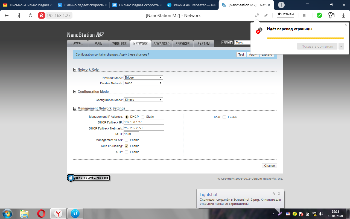Viewport: 350px width, 219px height.
Task: Open the translation options arrow
Action: point(341,46)
